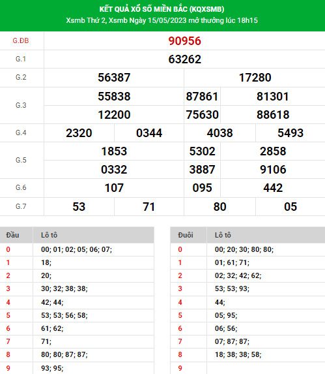The width and height of the screenshot is (325, 374).
Task: Click the Xsmb Thứ 2 date subtitle
Action: (162, 20)
